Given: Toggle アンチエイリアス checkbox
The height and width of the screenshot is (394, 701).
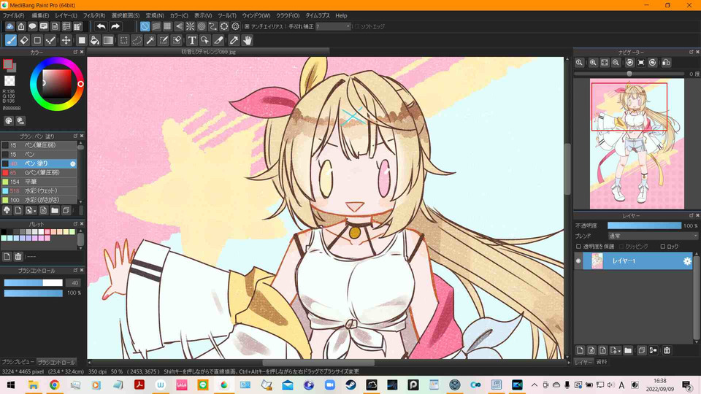Looking at the screenshot, I should point(247,26).
